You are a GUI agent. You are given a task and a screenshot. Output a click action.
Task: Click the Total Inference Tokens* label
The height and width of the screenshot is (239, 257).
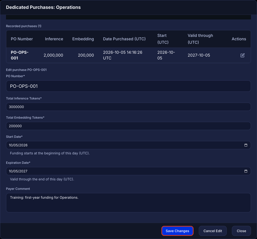pyautogui.click(x=24, y=98)
